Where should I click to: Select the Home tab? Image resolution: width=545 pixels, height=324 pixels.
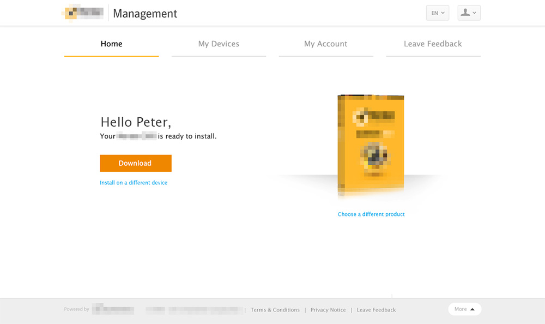111,44
